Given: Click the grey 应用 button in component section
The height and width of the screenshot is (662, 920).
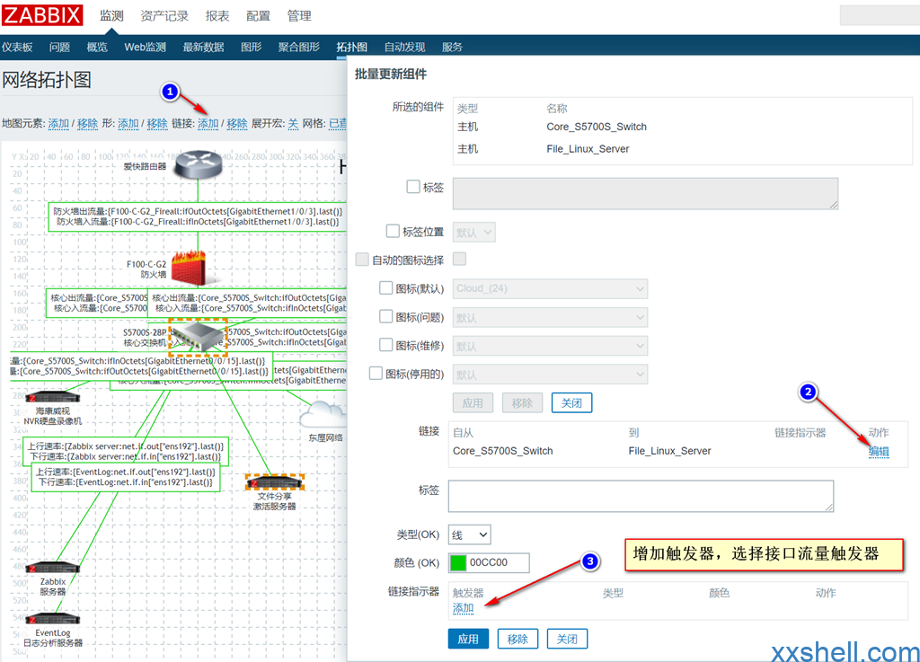Looking at the screenshot, I should point(473,402).
